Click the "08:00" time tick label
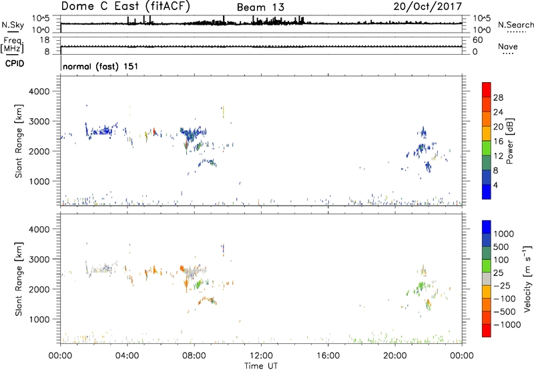The width and height of the screenshot is (534, 370). click(194, 356)
